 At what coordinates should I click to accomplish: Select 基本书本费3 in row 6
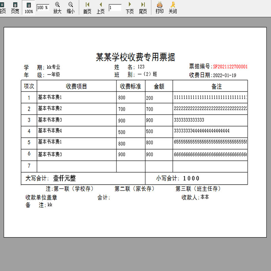(50, 154)
